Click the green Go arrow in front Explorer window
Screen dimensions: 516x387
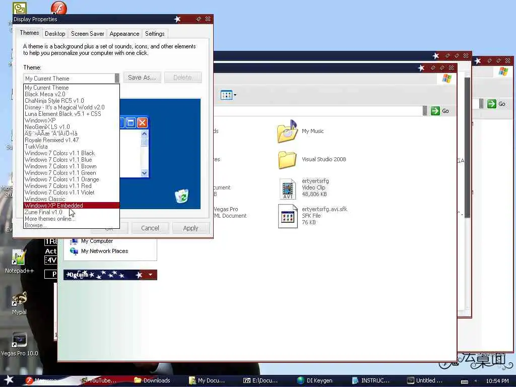point(435,111)
